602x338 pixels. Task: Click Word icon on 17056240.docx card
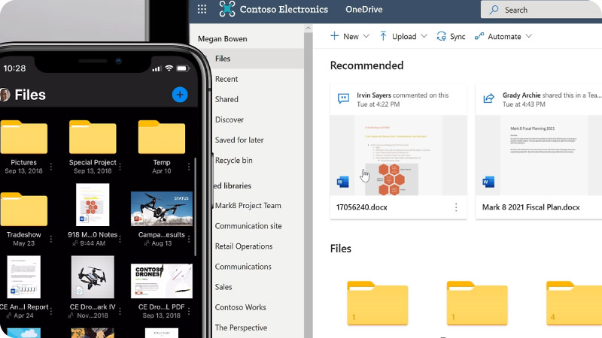[x=343, y=182]
